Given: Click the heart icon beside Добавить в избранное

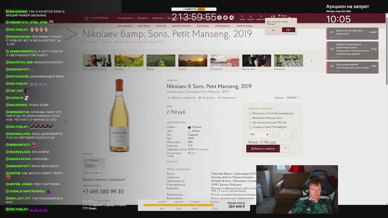Looking at the screenshot, I should (169, 98).
